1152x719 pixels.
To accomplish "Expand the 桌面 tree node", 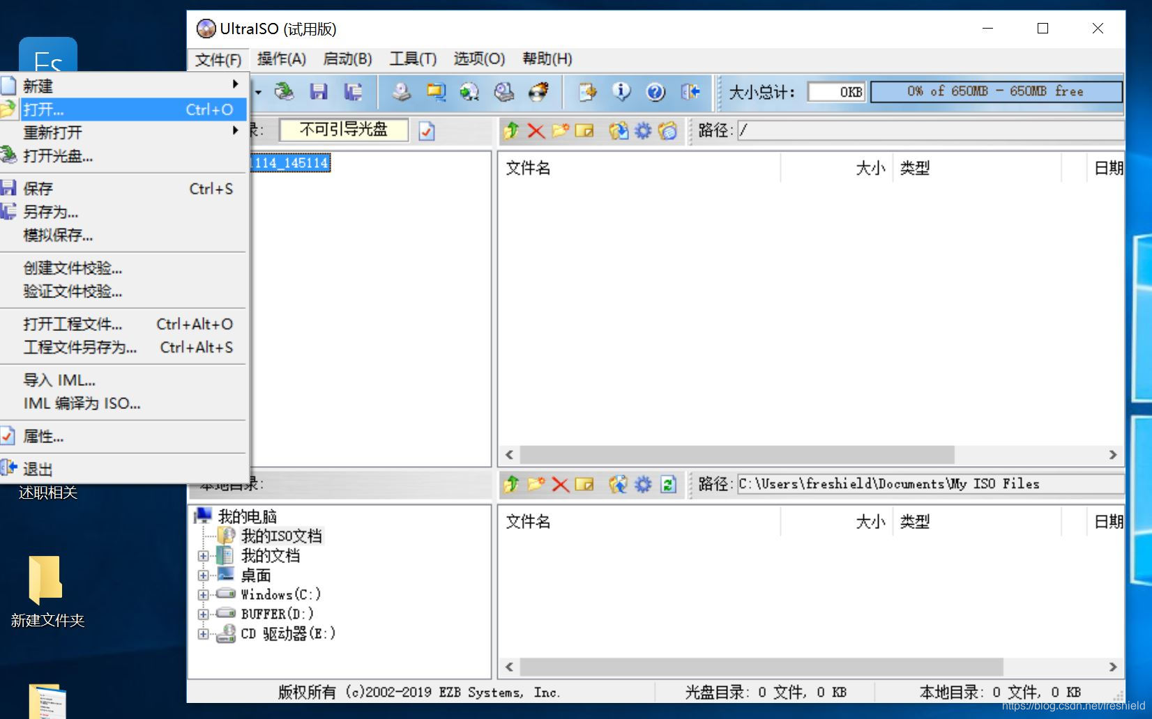I will click(x=203, y=575).
